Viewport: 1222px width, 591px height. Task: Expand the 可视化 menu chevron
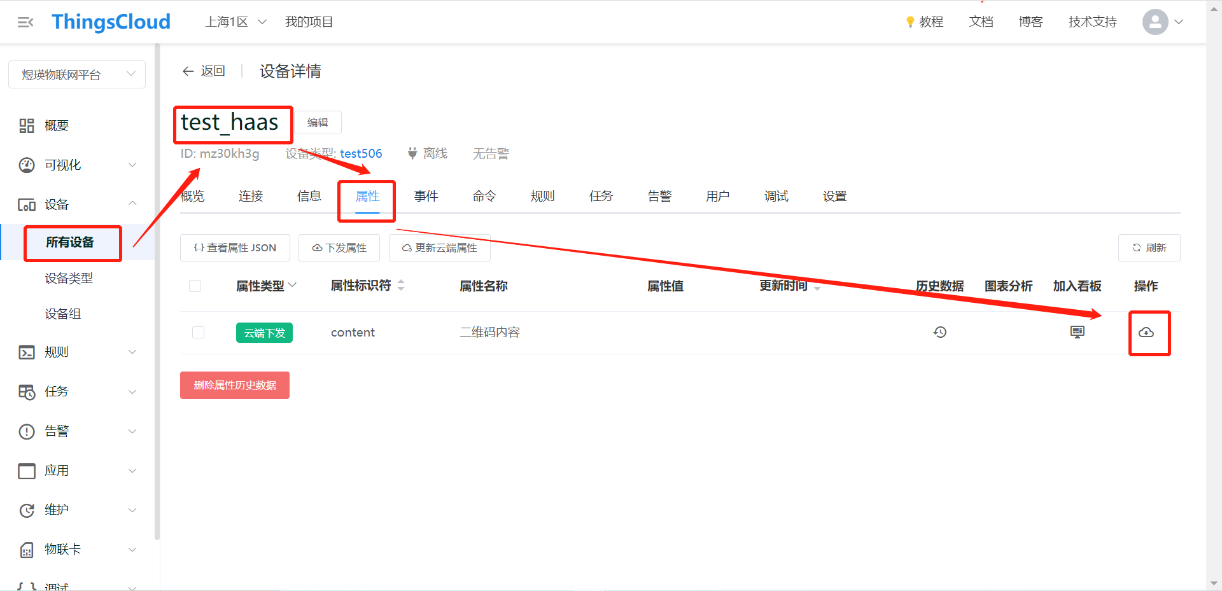(x=132, y=165)
